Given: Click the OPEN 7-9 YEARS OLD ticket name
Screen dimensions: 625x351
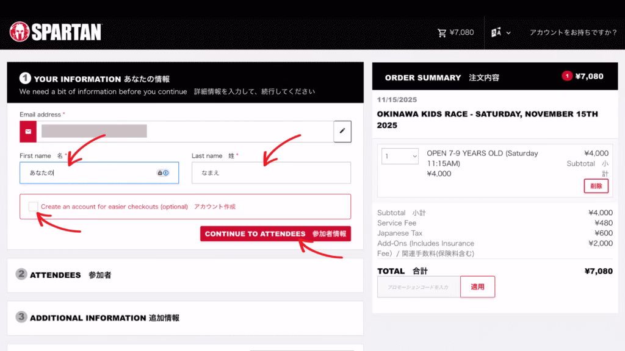Looking at the screenshot, I should click(x=482, y=158).
